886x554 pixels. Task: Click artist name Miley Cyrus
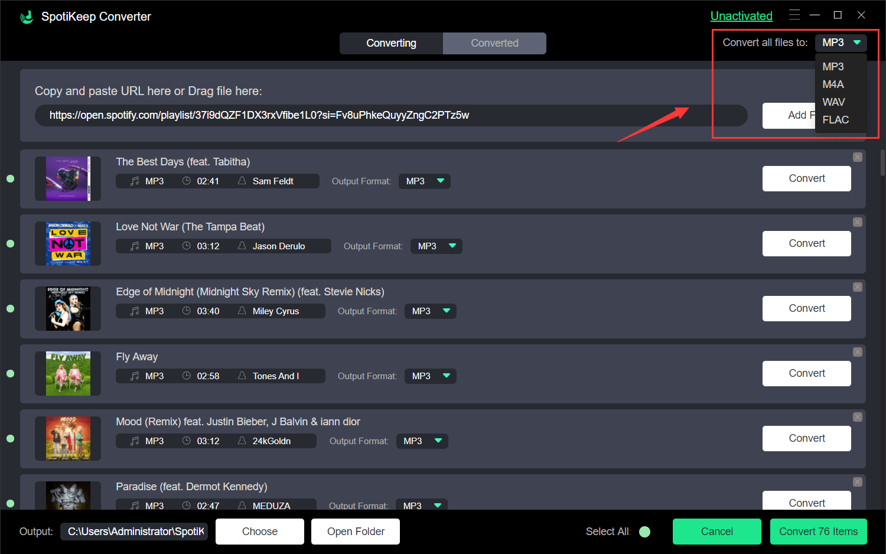click(x=276, y=311)
